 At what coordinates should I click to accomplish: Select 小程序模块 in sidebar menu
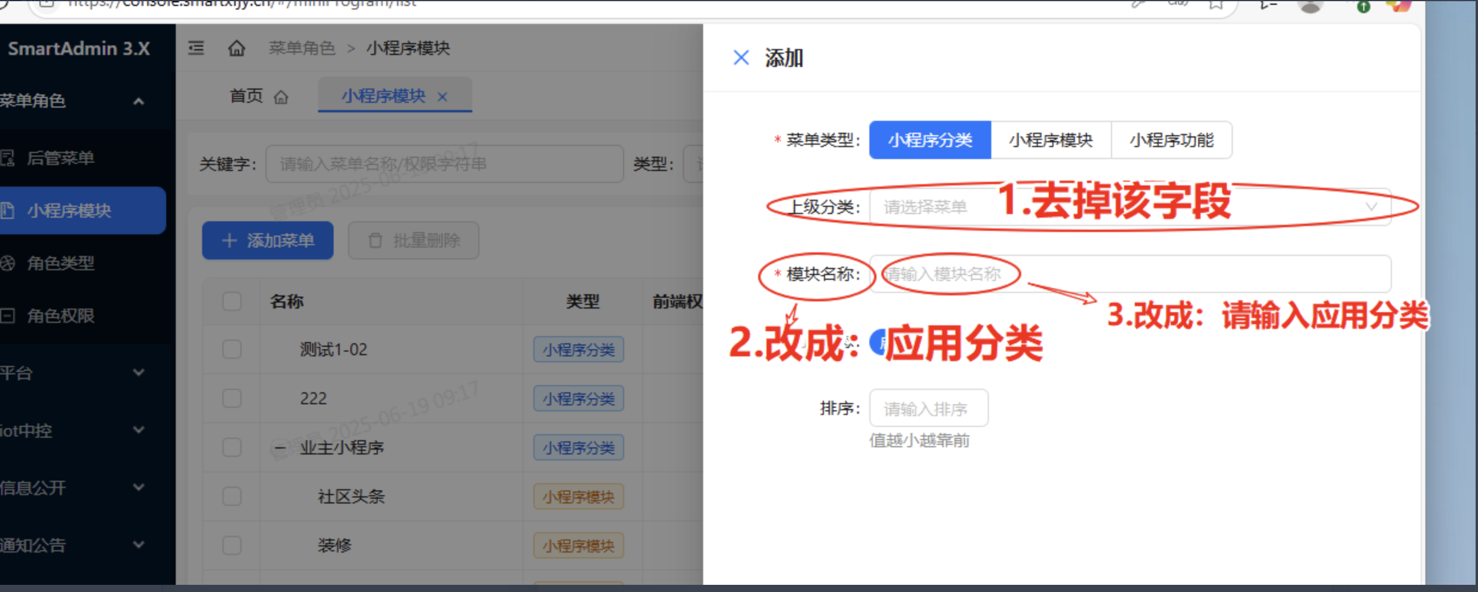point(69,210)
